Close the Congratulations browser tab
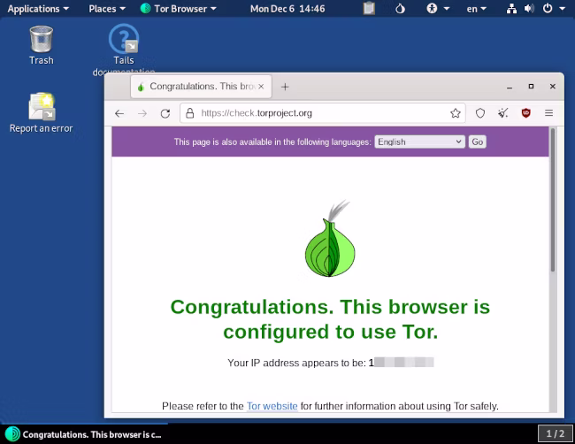Screen dimensions: 575x444 tap(261, 87)
